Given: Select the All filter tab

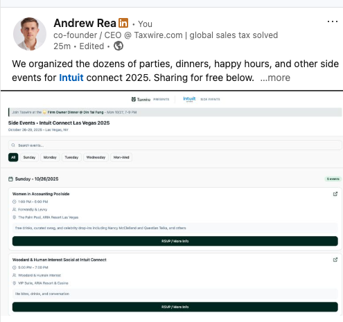Looking at the screenshot, I should coord(13,157).
